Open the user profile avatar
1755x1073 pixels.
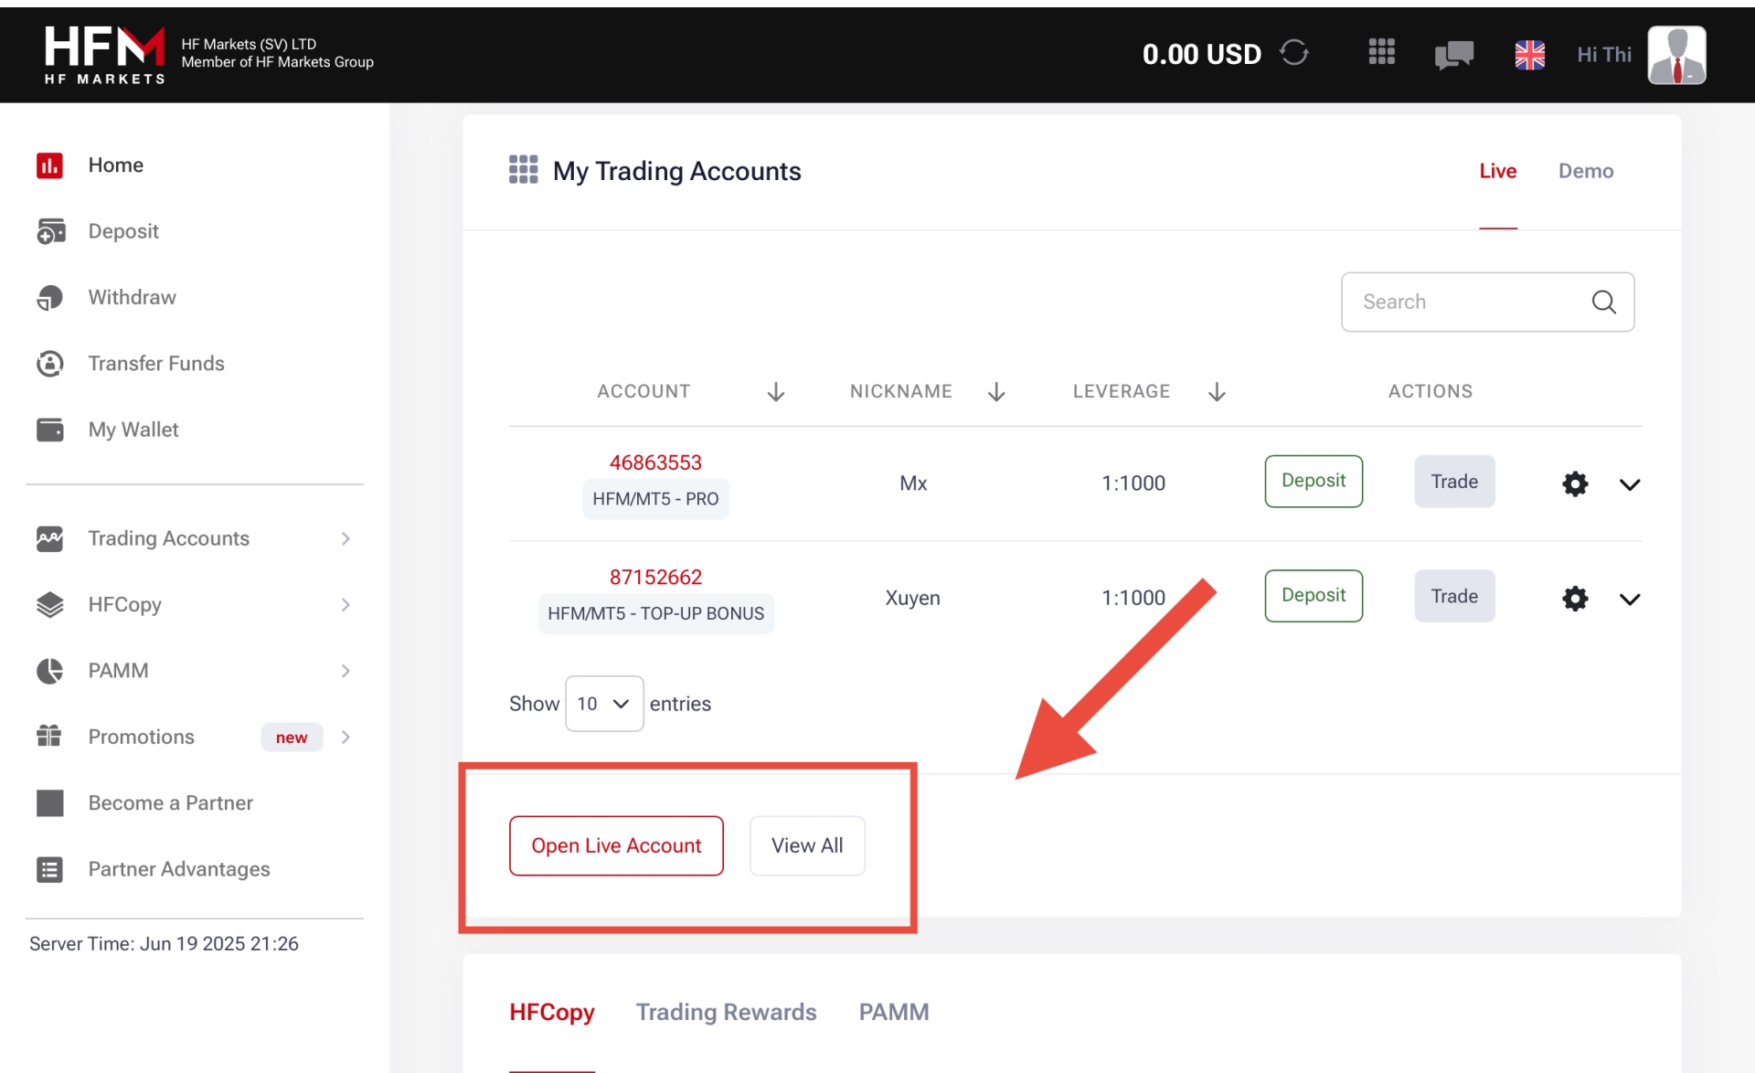click(1675, 55)
